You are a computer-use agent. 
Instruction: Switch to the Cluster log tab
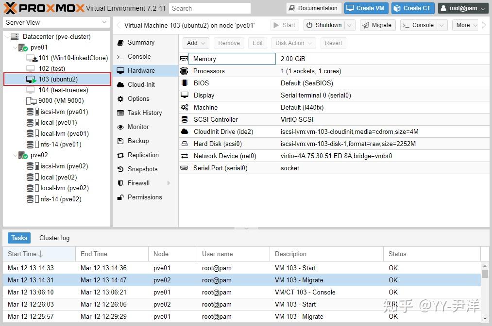[54, 238]
